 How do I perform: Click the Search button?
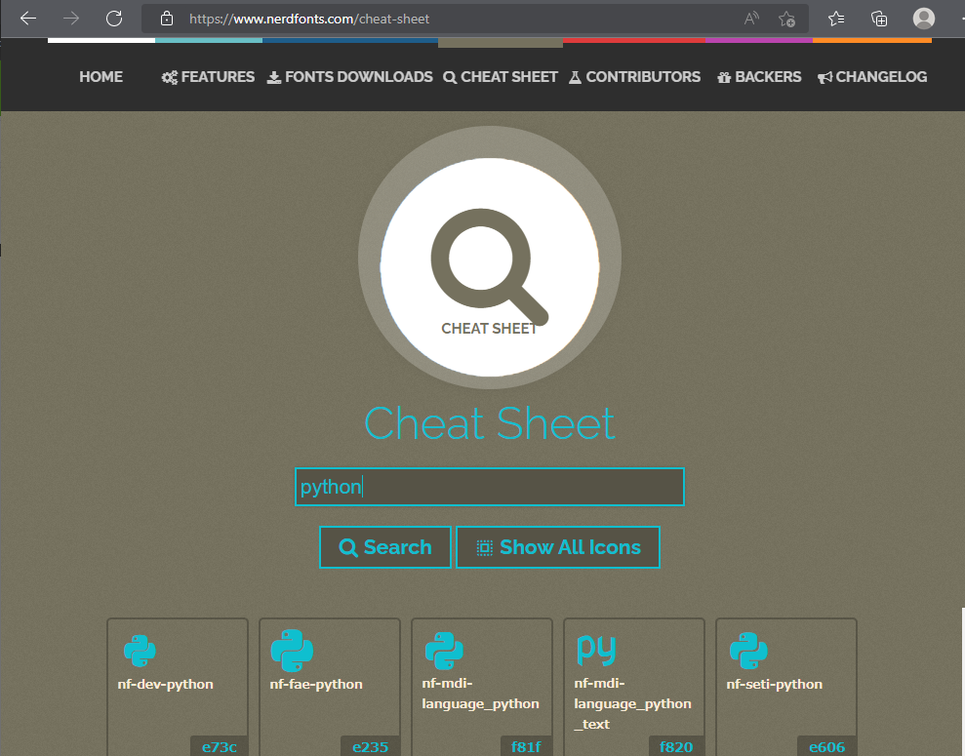(x=385, y=547)
